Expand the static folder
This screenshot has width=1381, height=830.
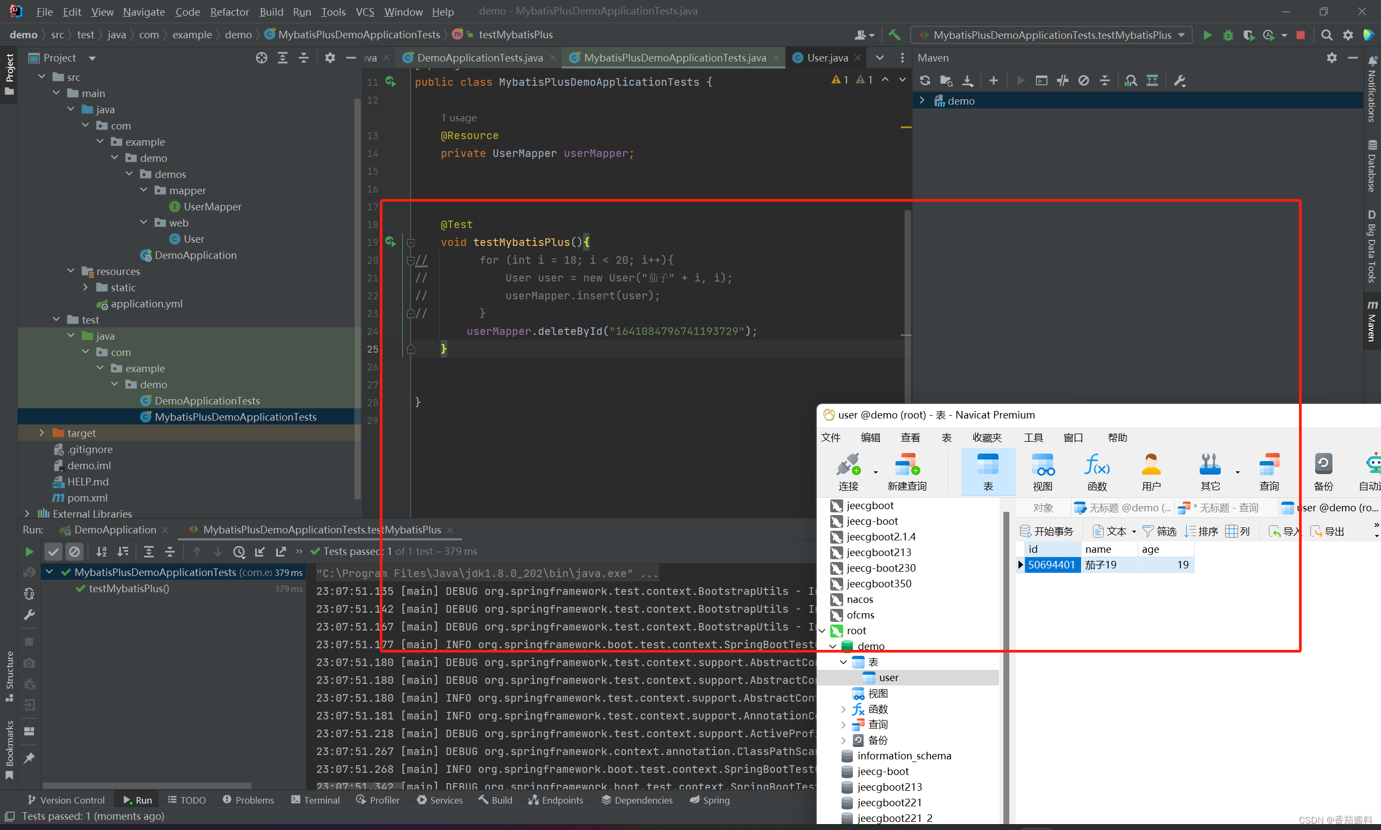85,287
